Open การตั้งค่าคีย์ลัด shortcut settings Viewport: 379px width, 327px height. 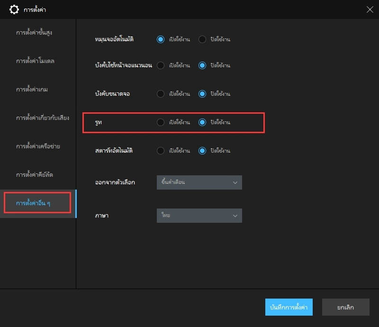coord(35,175)
